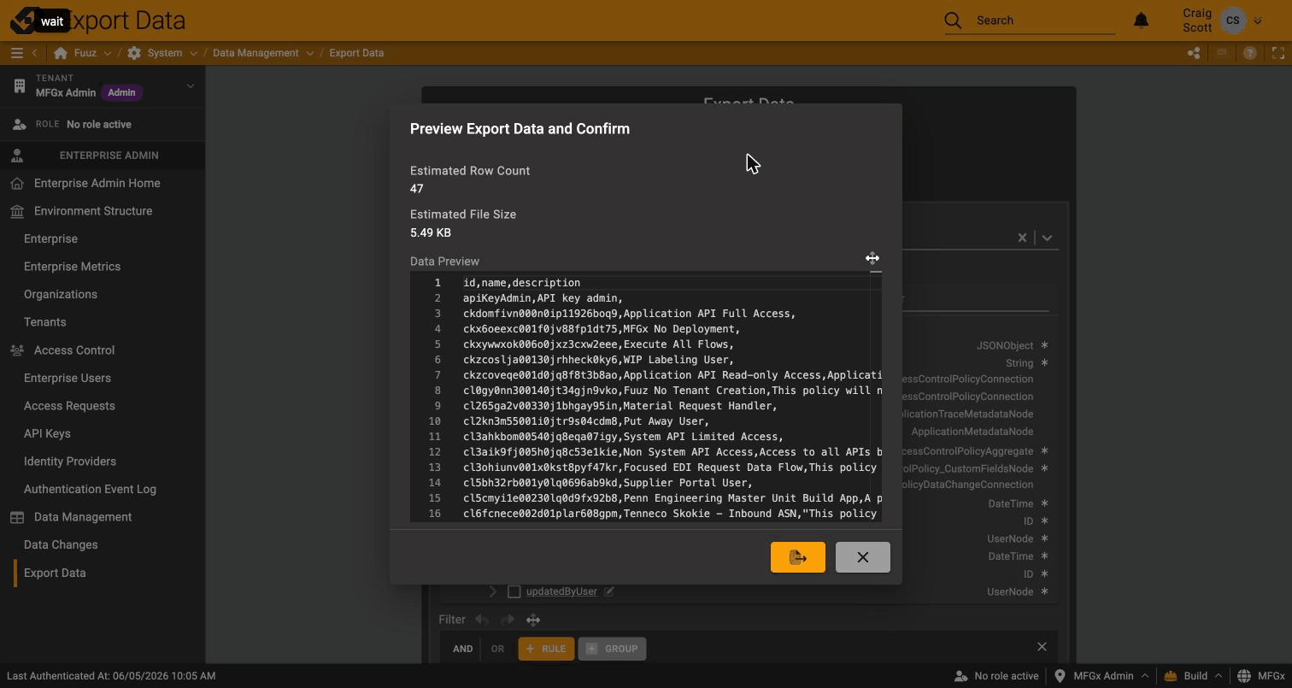Open notifications bell
The height and width of the screenshot is (688, 1292).
click(x=1141, y=21)
